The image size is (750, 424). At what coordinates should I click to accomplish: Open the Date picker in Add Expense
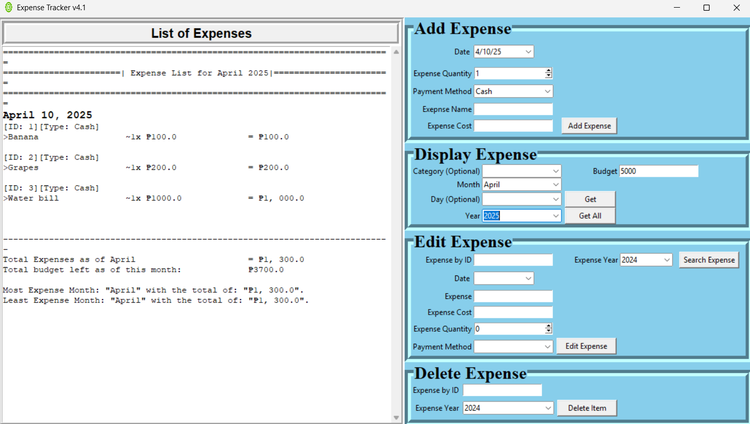click(x=528, y=52)
